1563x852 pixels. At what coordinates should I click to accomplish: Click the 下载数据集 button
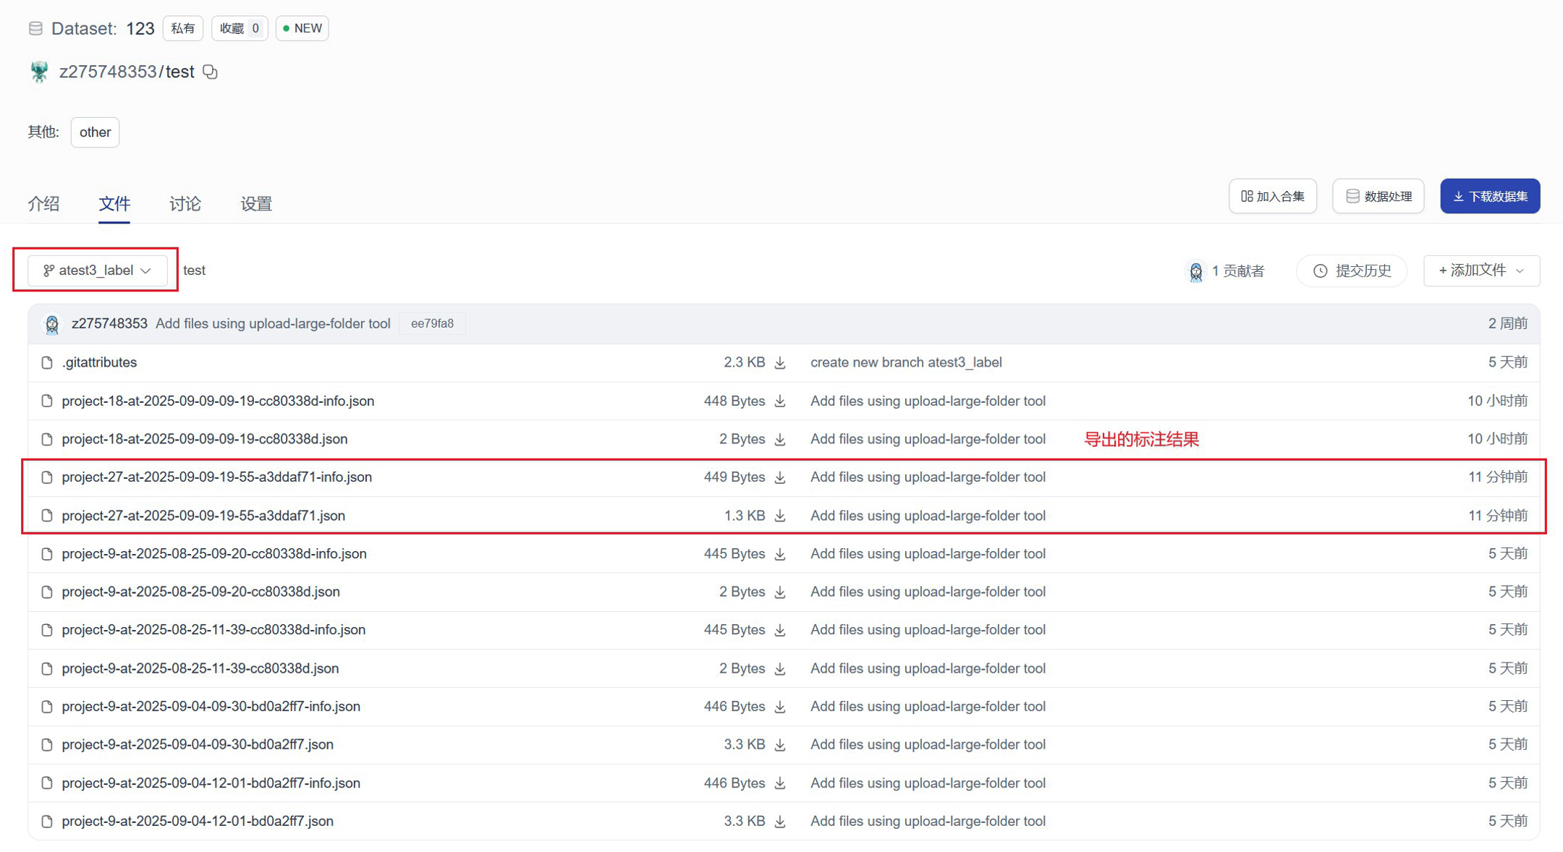tap(1489, 196)
